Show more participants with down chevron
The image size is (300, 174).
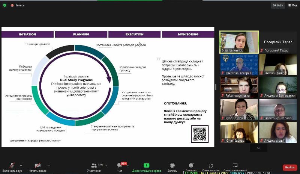258,148
